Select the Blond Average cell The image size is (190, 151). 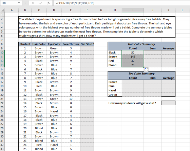[168, 65]
